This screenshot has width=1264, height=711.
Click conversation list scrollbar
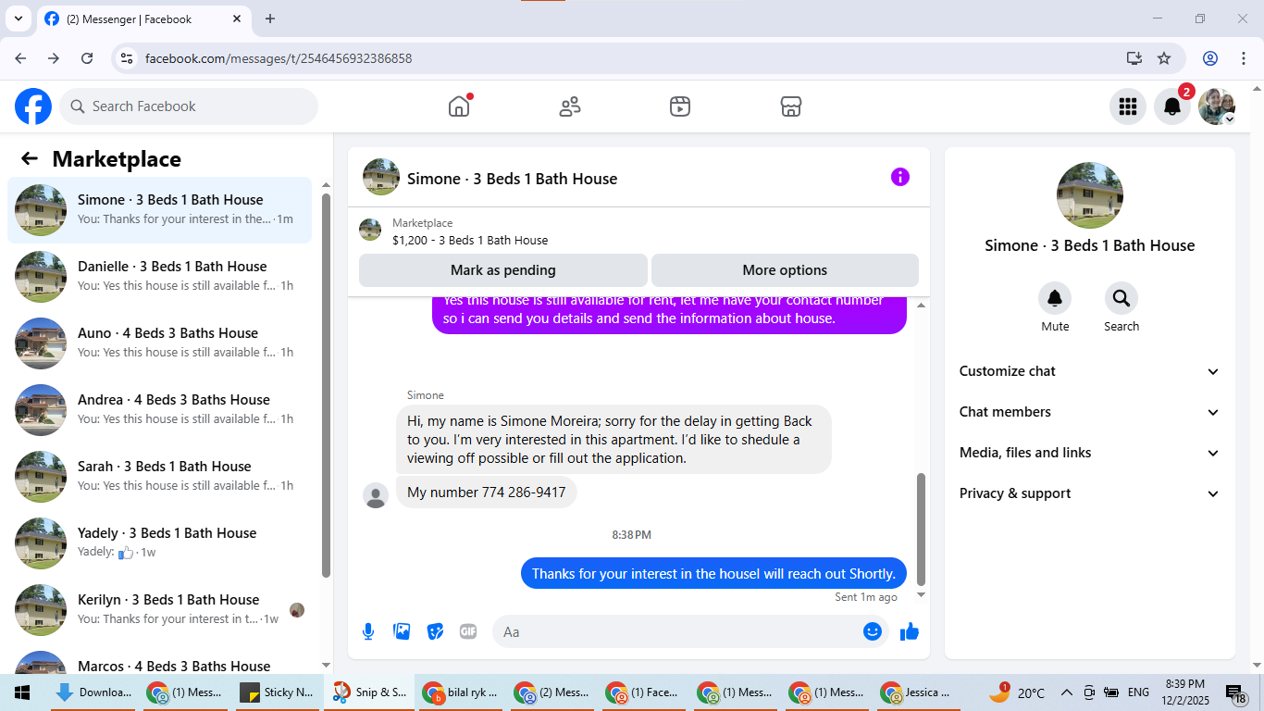point(326,384)
